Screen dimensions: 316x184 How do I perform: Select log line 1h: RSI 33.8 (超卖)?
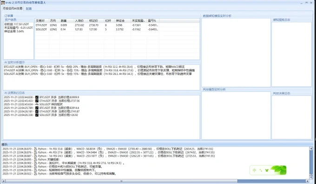pyautogui.click(x=108, y=149)
